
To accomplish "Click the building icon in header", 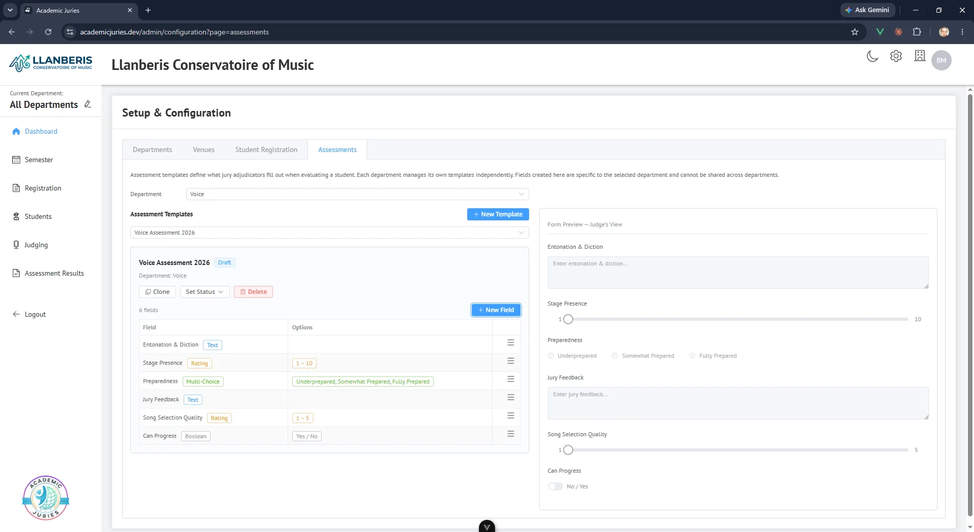I will point(920,56).
